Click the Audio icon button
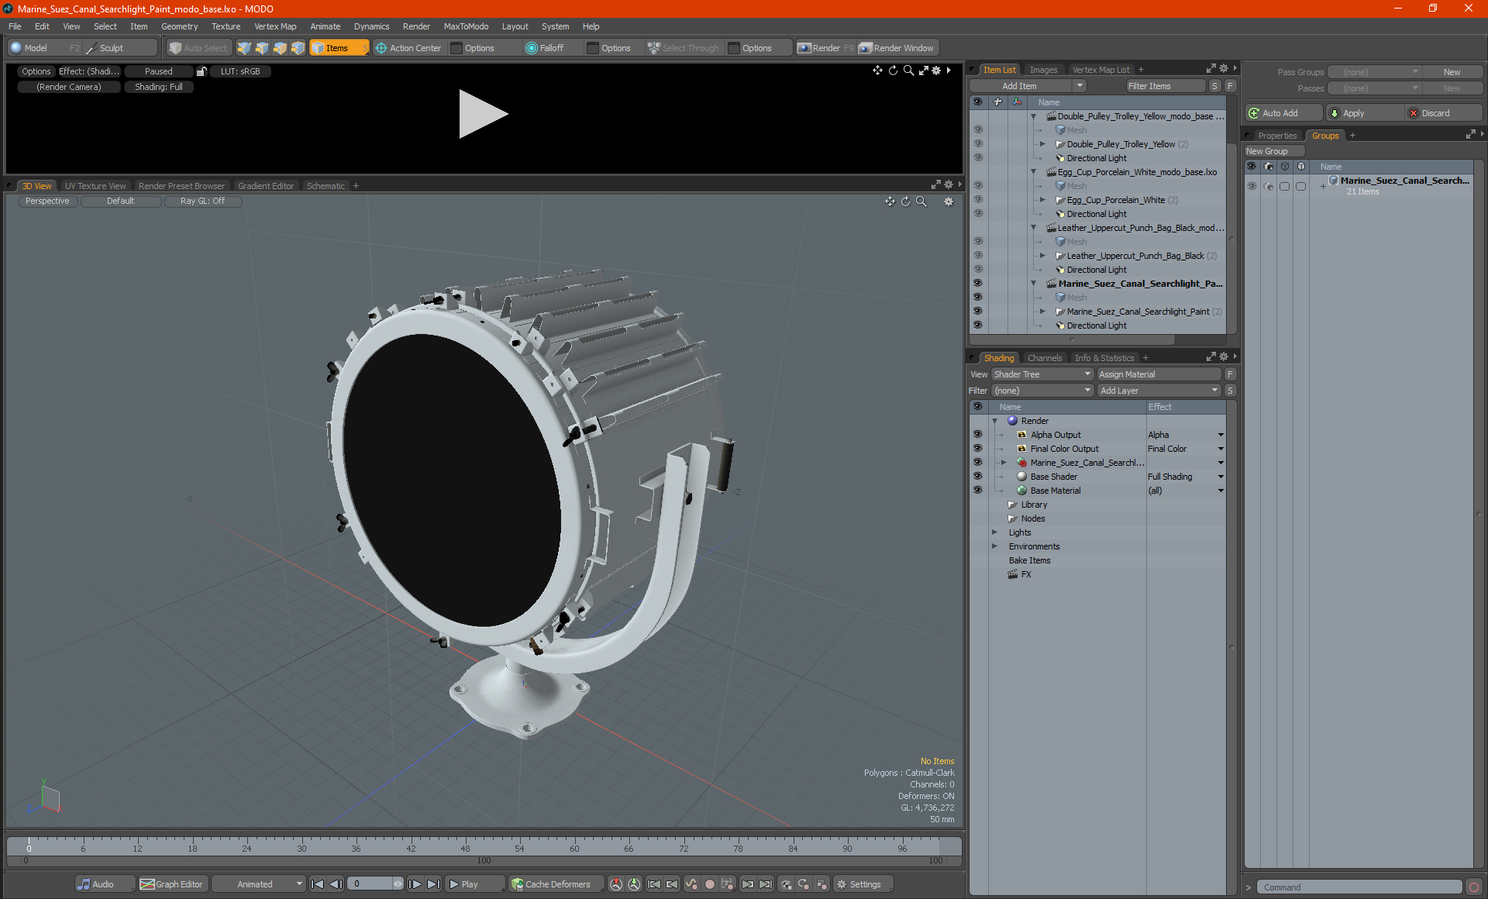Screen dimensions: 1488x899 (x=84, y=884)
